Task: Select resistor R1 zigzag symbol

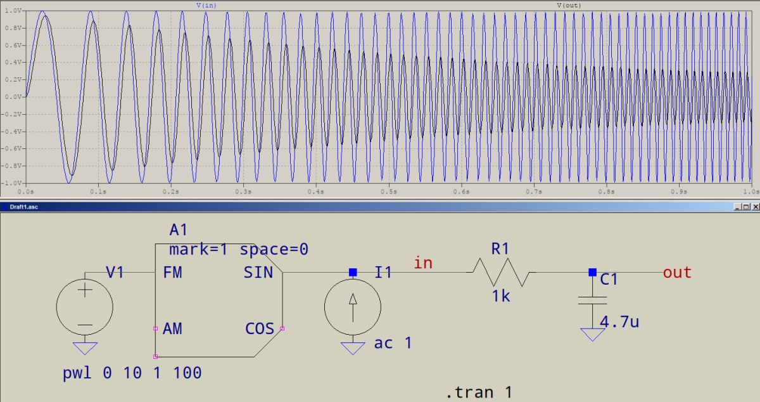Action: (501, 273)
